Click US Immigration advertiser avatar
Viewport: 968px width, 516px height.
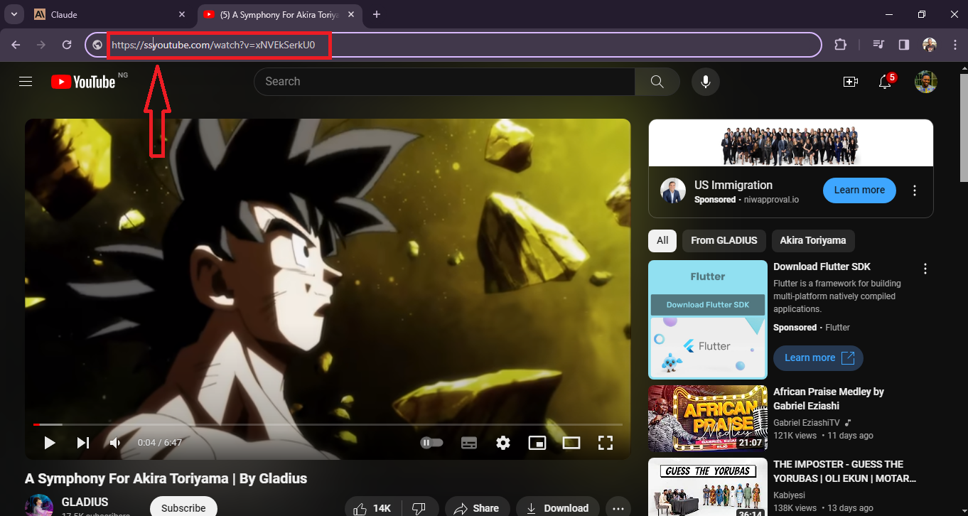click(x=673, y=190)
